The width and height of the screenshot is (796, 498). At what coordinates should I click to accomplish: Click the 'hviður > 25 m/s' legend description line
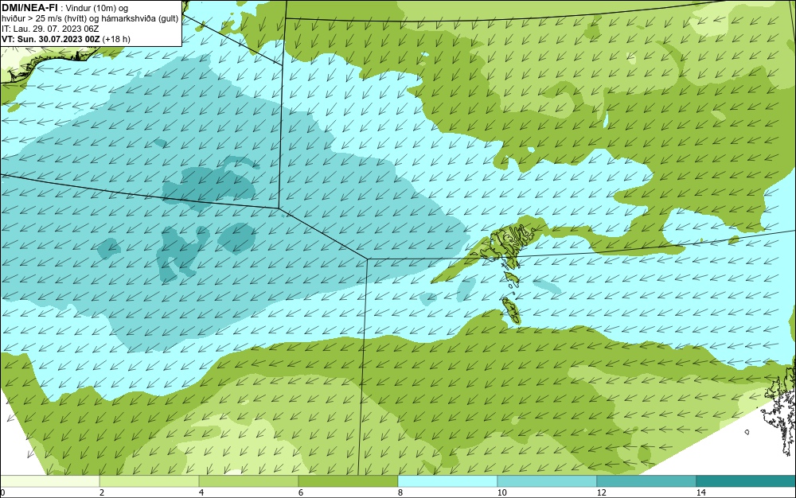pyautogui.click(x=90, y=19)
